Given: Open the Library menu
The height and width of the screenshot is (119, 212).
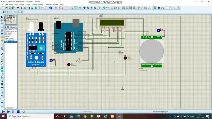Looking at the screenshot, I should 40,5.
